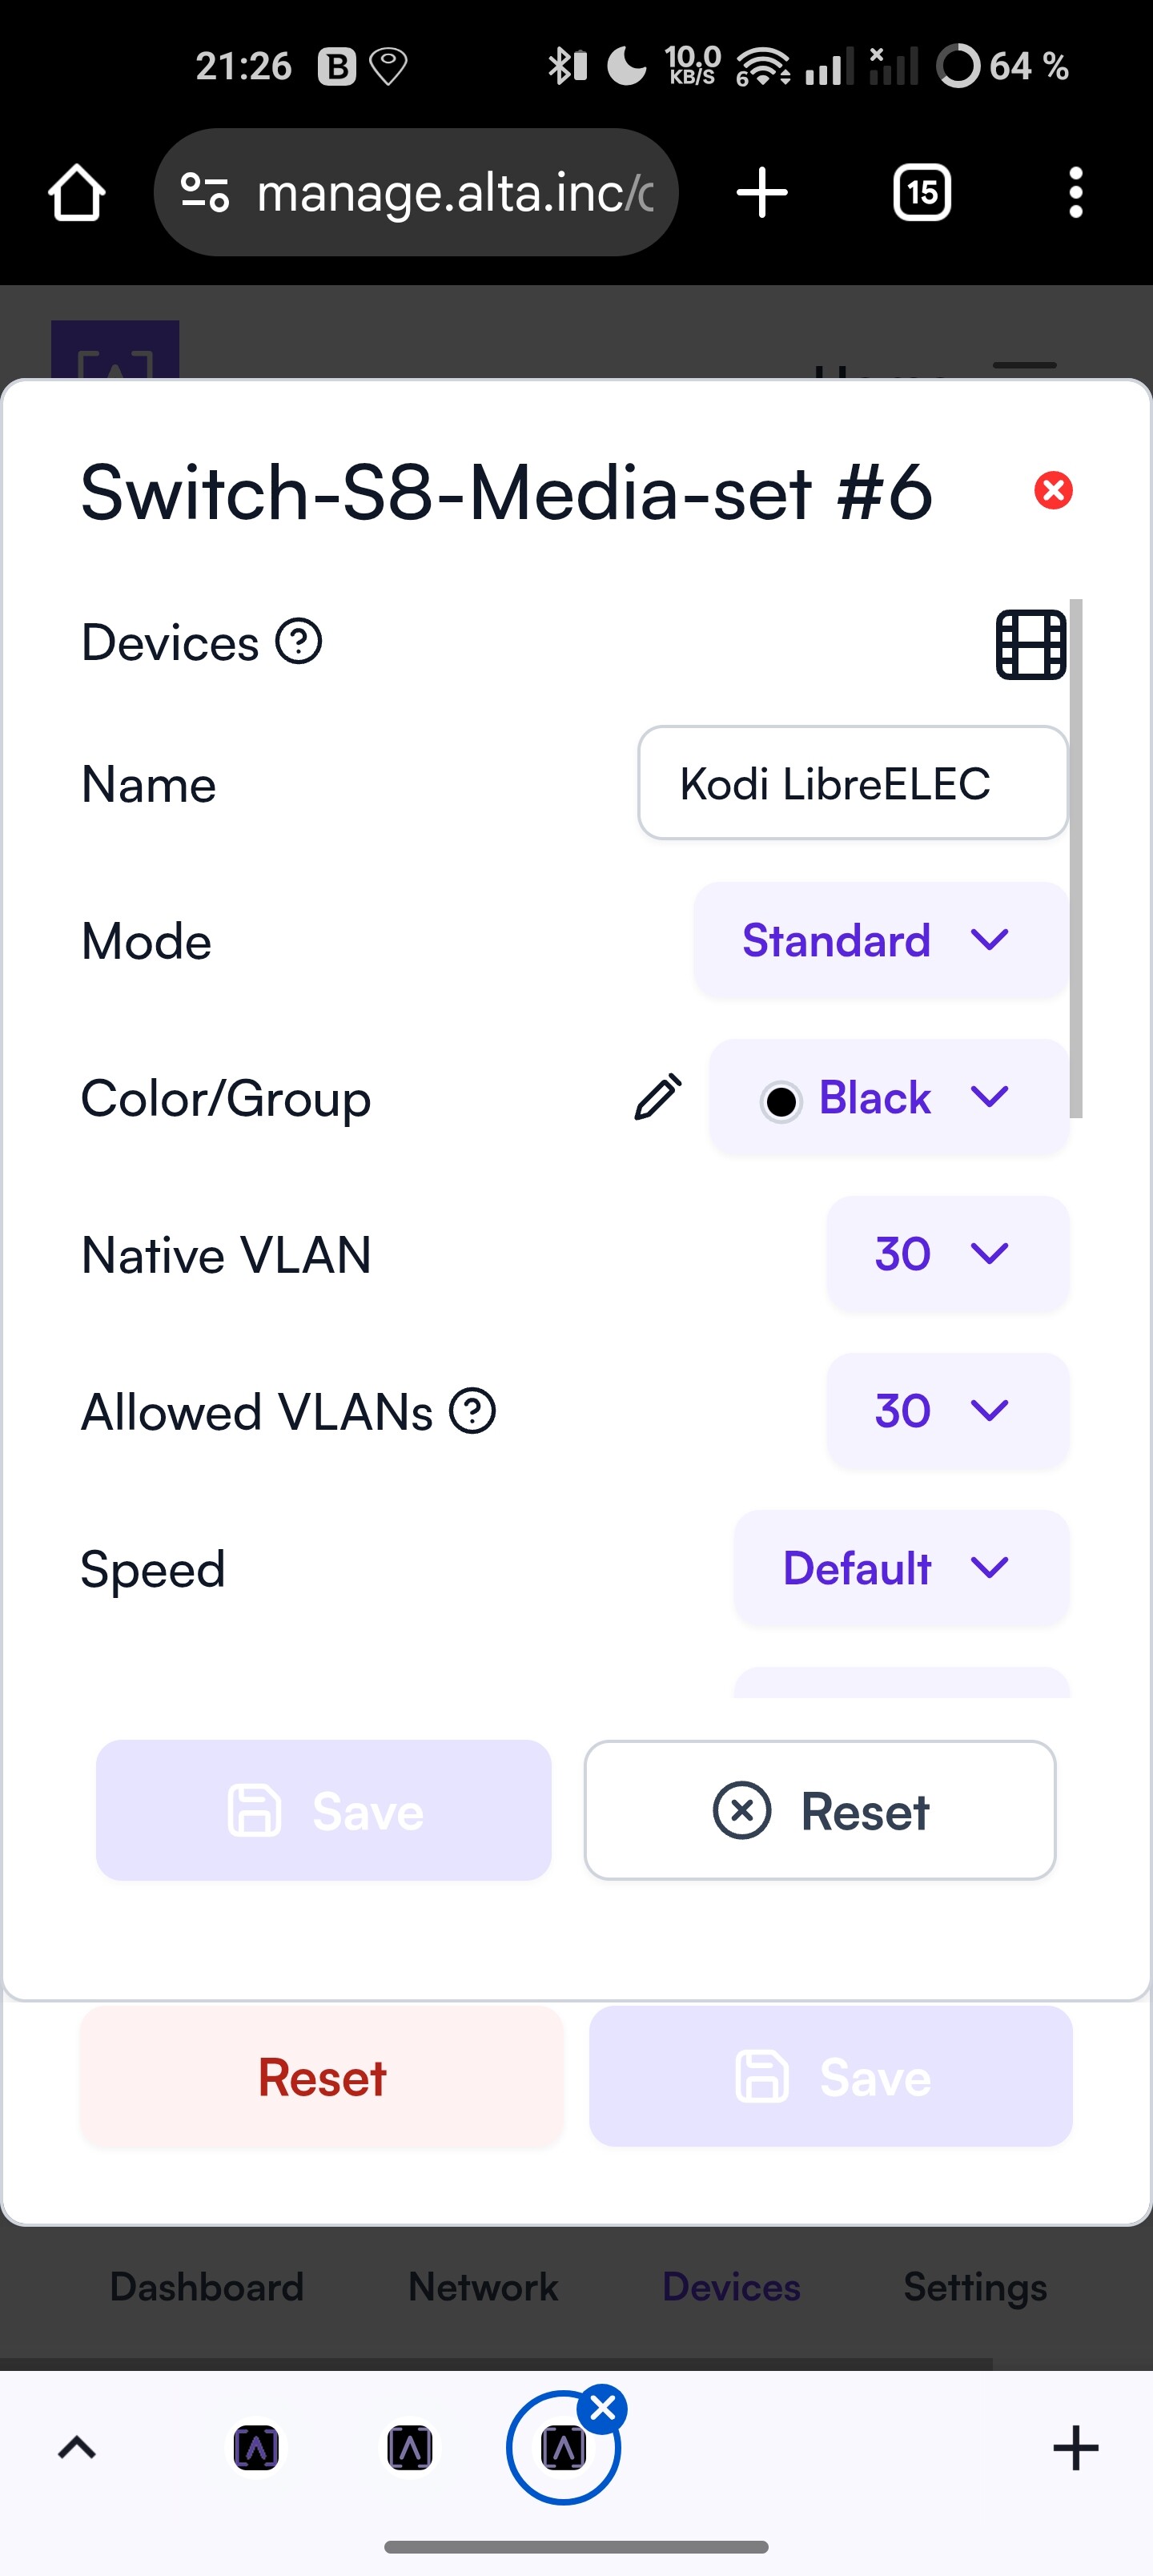Screen dimensions: 1153x2576
Task: Tap the browser home icon
Action: (77, 192)
